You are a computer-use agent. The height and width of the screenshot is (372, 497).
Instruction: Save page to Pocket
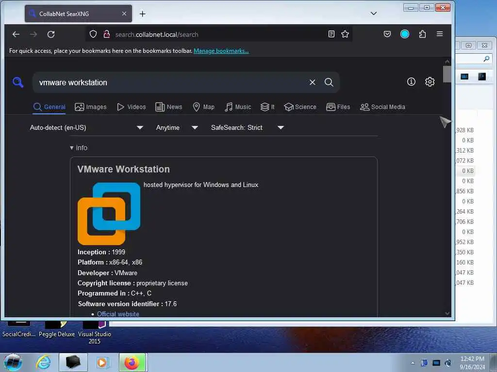[387, 34]
